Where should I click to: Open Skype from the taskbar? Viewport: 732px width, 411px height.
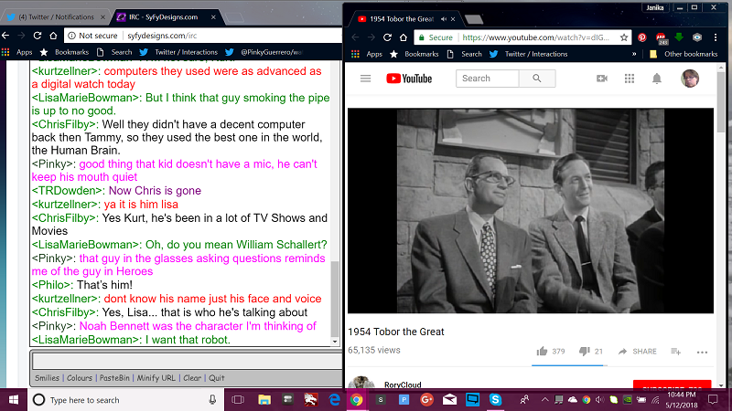click(495, 400)
